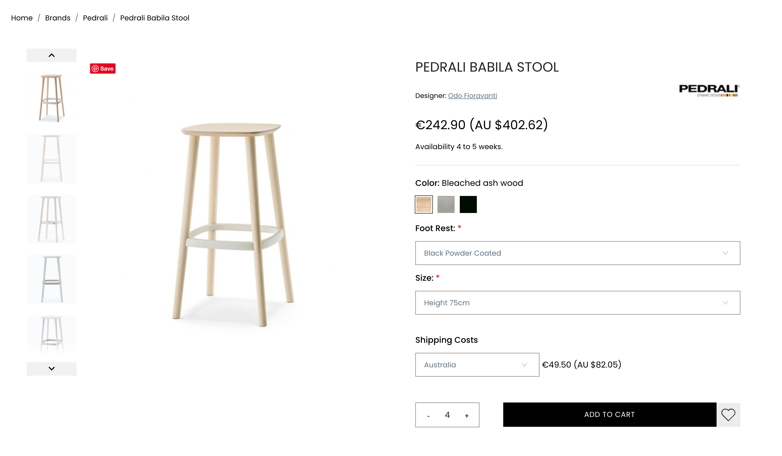Click the quantity input field
The height and width of the screenshot is (456, 782).
447,415
